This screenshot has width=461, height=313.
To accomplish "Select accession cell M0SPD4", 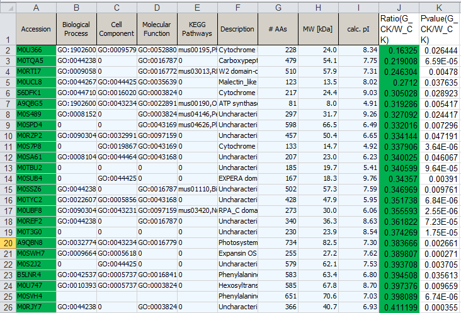I will click(x=36, y=125).
